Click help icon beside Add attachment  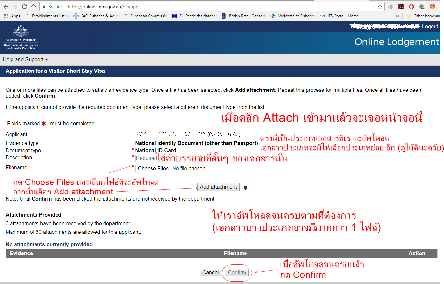click(x=245, y=188)
